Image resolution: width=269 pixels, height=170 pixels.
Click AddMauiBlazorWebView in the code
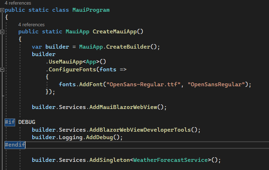coord(123,107)
